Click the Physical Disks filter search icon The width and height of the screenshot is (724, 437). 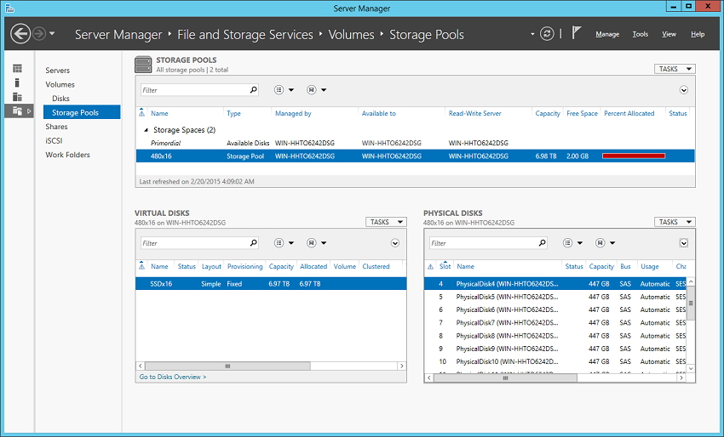pos(543,243)
